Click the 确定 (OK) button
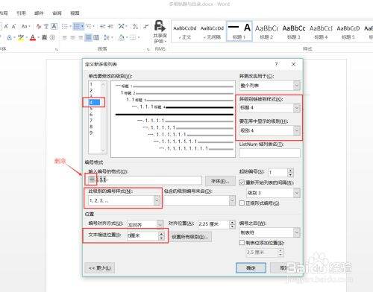373x292 pixels. pos(251,268)
